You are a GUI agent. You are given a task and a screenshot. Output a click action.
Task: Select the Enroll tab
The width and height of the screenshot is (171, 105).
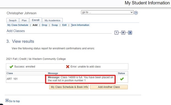(36, 20)
